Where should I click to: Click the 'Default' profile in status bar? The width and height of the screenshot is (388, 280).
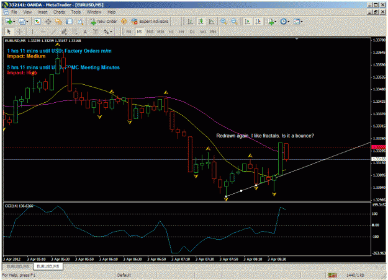(x=124, y=275)
